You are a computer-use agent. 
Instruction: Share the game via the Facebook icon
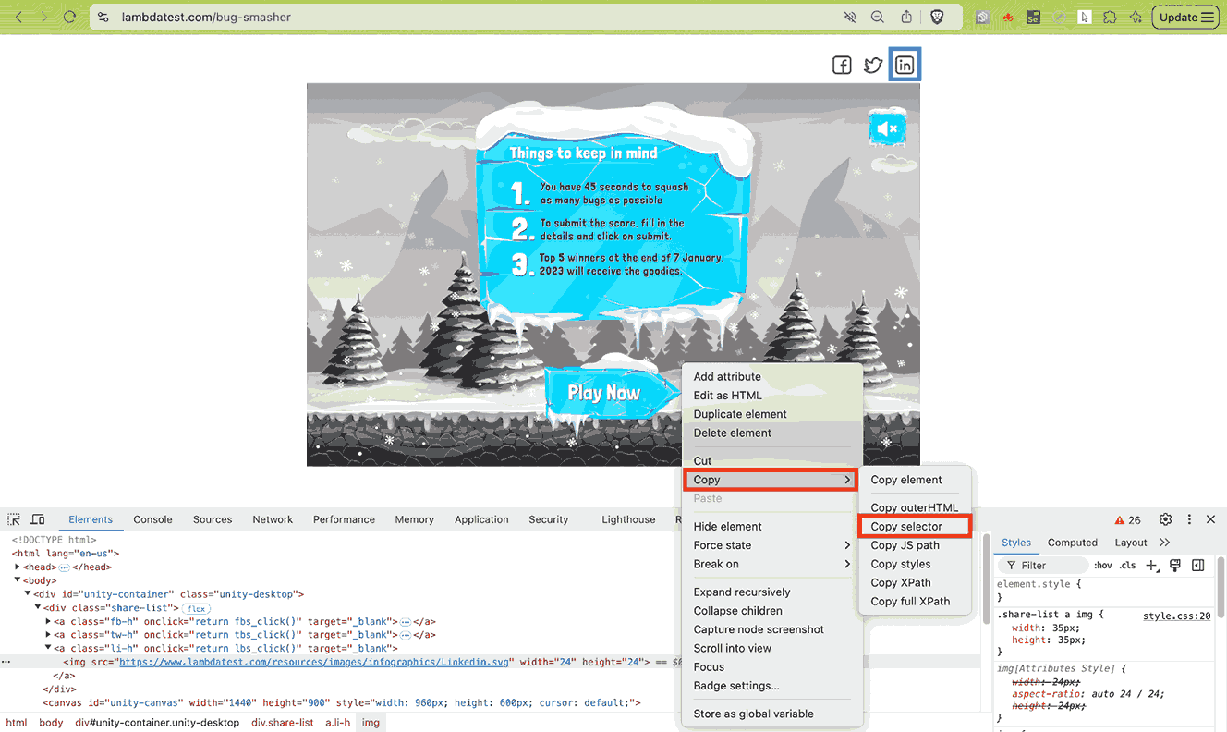pyautogui.click(x=842, y=66)
